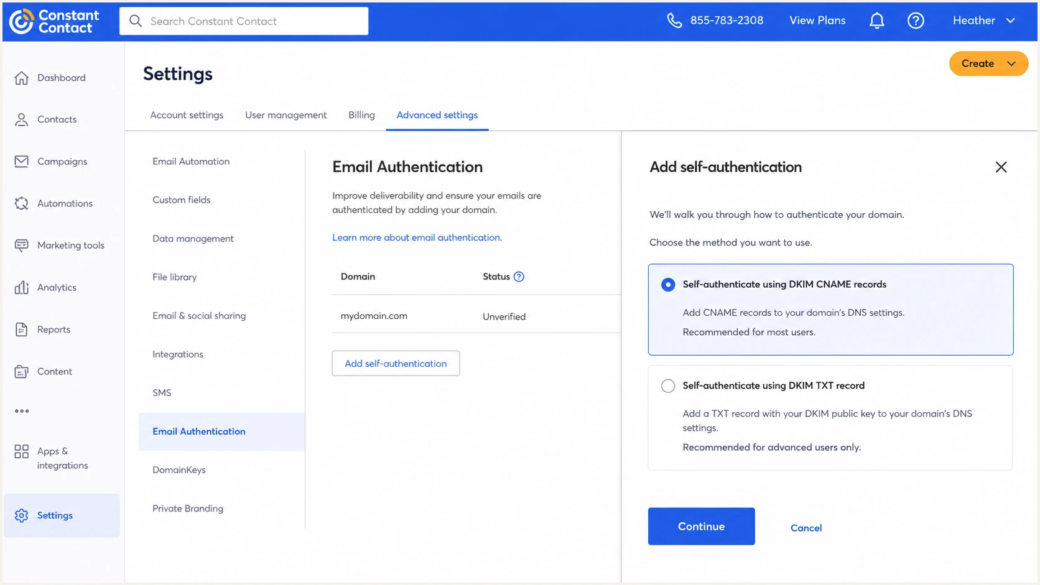Click the Settings gear icon
The height and width of the screenshot is (585, 1040).
pyautogui.click(x=22, y=515)
